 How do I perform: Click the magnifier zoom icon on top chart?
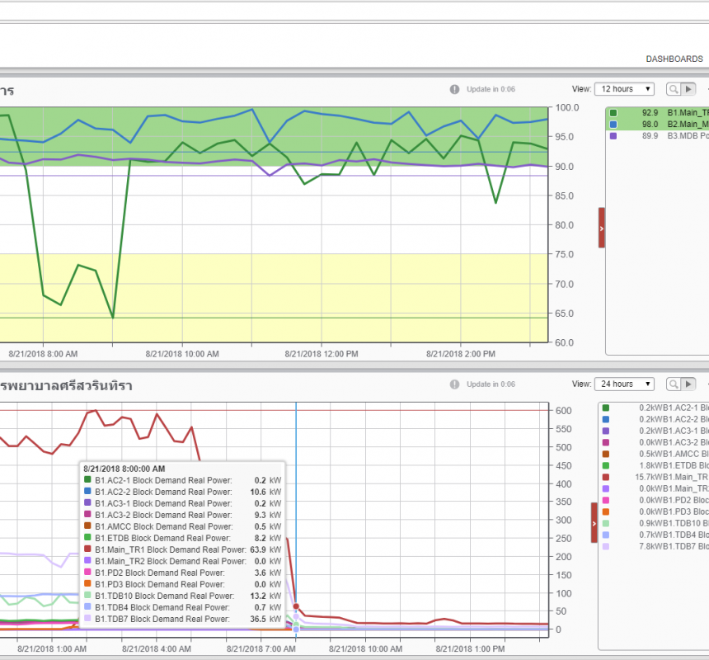click(x=674, y=89)
